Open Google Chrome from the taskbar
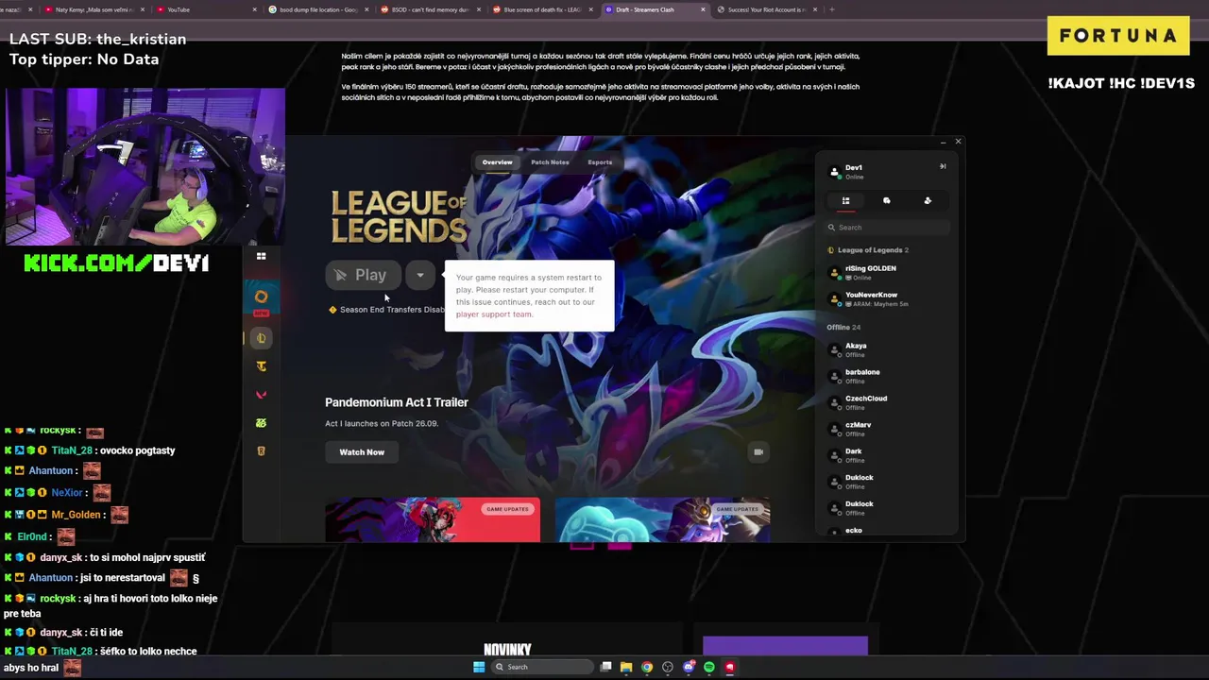The image size is (1209, 680). tap(647, 667)
